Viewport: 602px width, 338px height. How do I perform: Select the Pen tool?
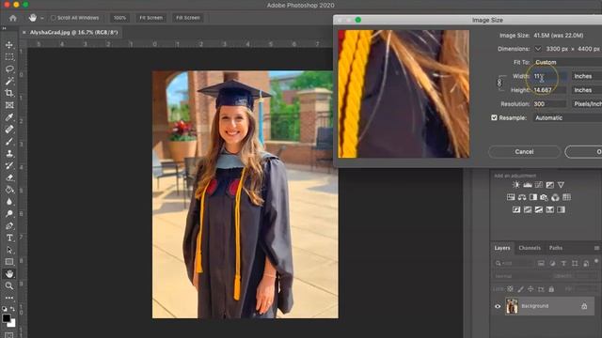coord(9,225)
